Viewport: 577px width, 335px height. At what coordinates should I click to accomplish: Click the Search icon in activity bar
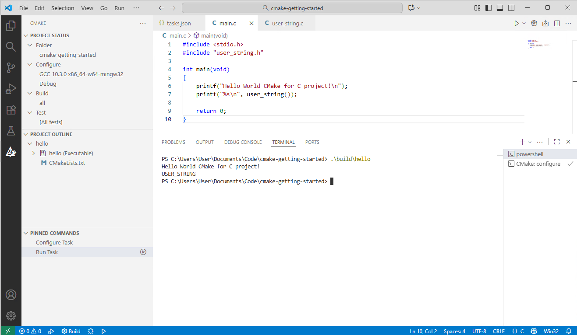[x=11, y=46]
